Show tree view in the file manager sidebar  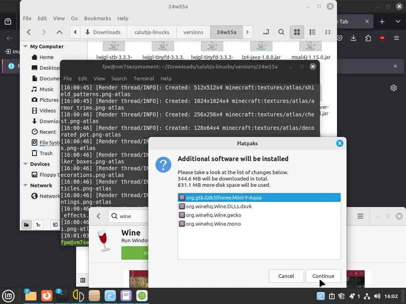pyautogui.click(x=38, y=225)
